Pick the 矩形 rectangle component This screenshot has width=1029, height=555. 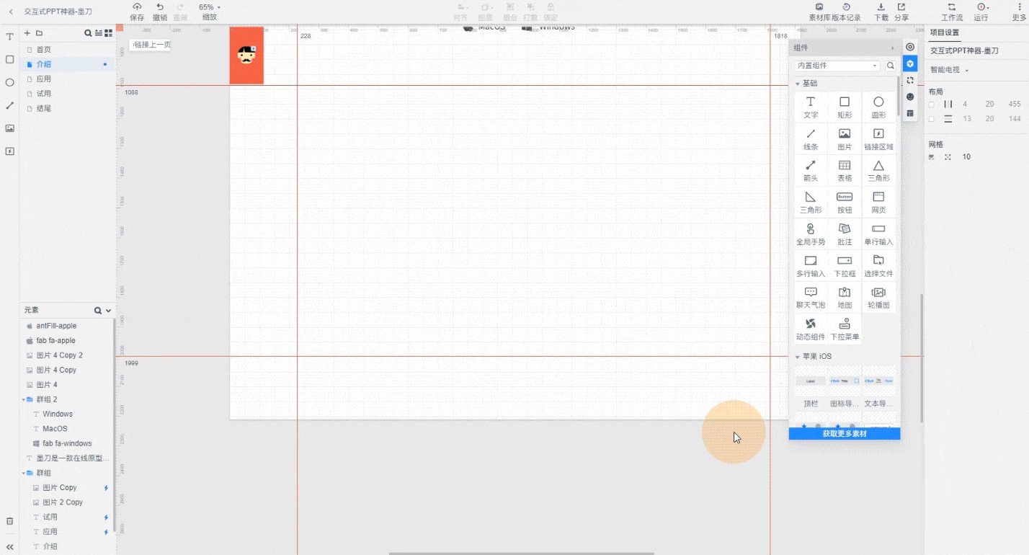point(845,107)
